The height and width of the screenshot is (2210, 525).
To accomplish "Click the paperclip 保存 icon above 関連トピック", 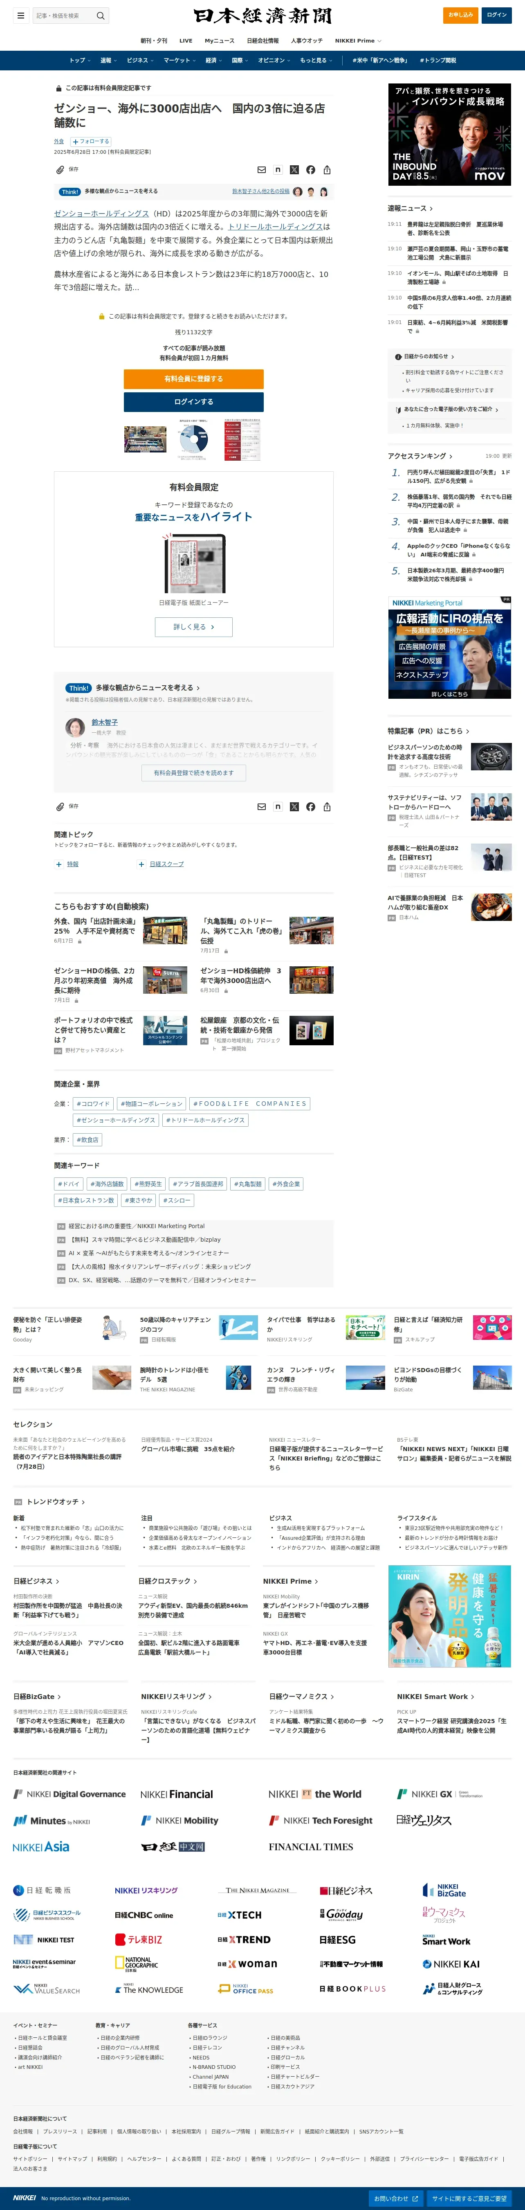I will tap(60, 806).
